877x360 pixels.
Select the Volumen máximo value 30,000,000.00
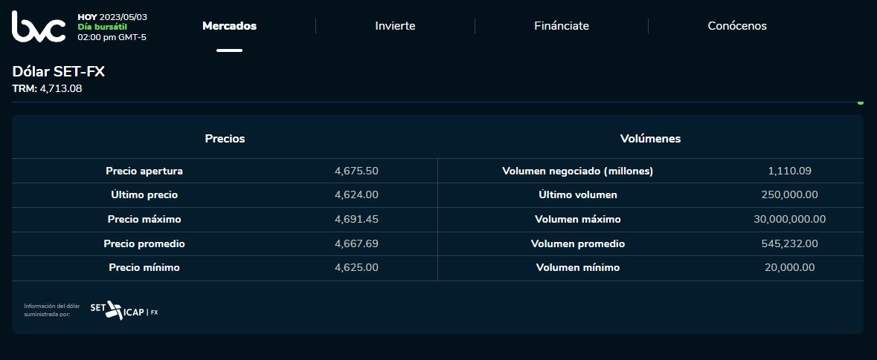tap(789, 220)
